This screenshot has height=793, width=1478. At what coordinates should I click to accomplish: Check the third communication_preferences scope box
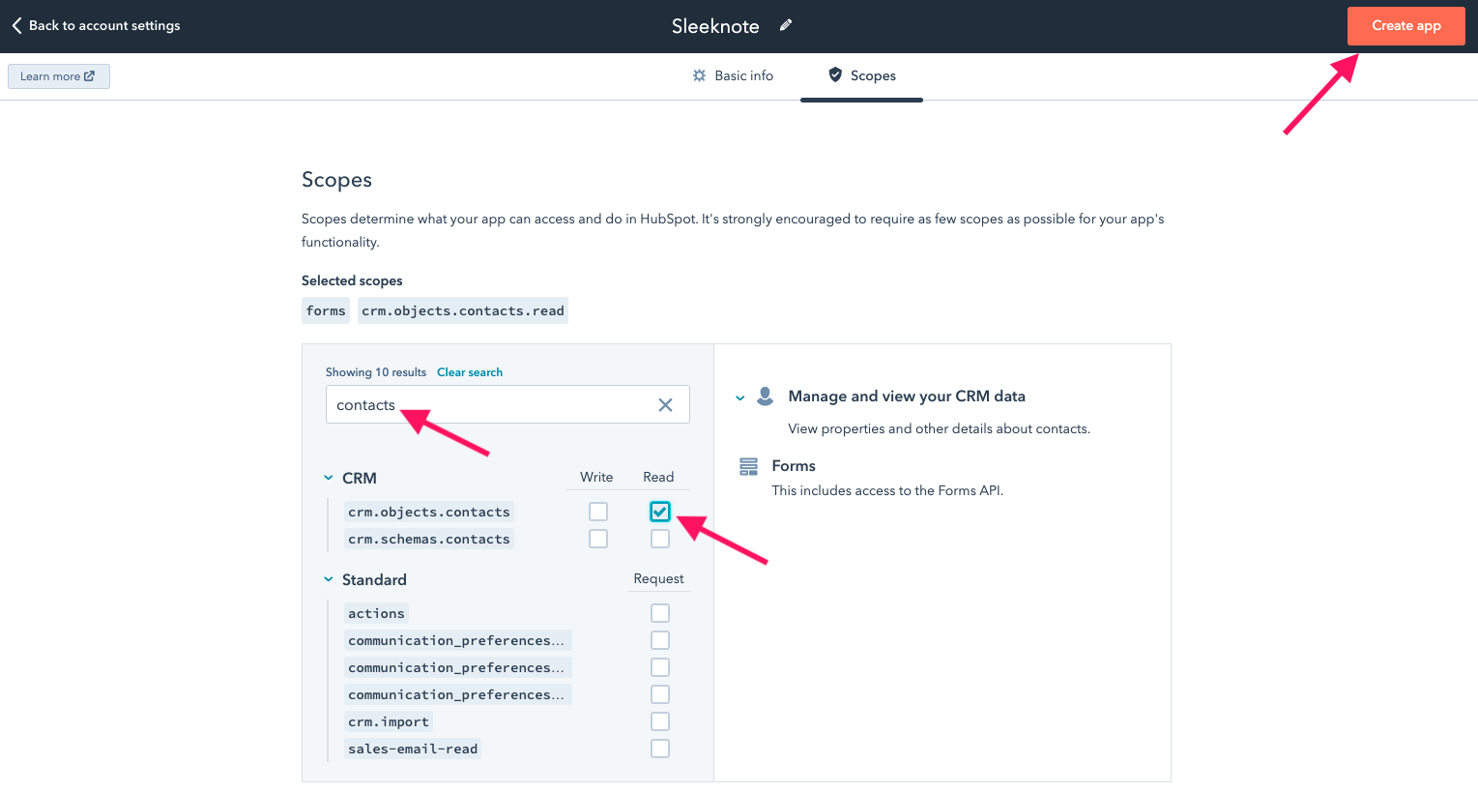660,694
